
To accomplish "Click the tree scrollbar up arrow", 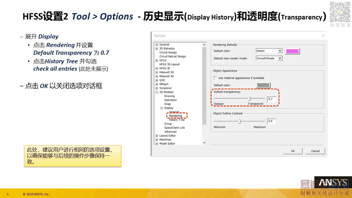I will click(204, 45).
